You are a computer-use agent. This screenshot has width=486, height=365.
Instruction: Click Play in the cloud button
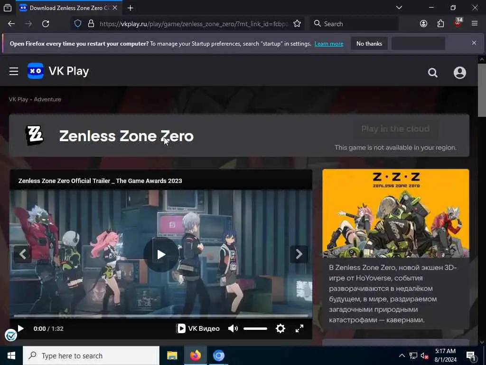(x=395, y=129)
